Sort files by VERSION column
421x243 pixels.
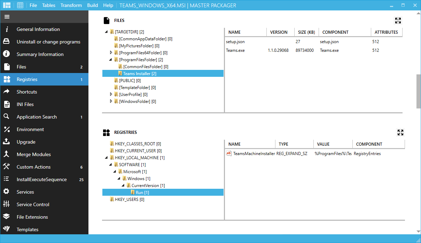tap(280, 32)
